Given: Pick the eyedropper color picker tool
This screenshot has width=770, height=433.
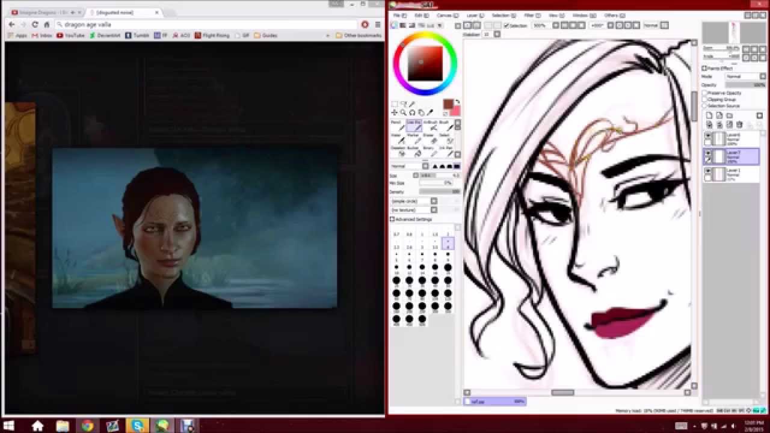Looking at the screenshot, I should click(x=431, y=112).
